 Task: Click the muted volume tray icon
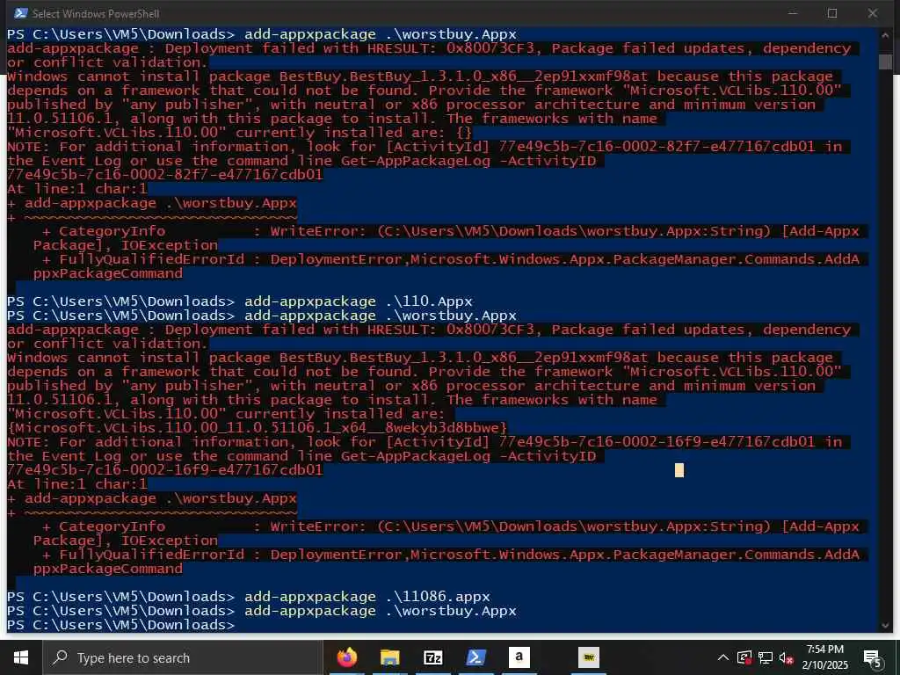[x=787, y=658]
